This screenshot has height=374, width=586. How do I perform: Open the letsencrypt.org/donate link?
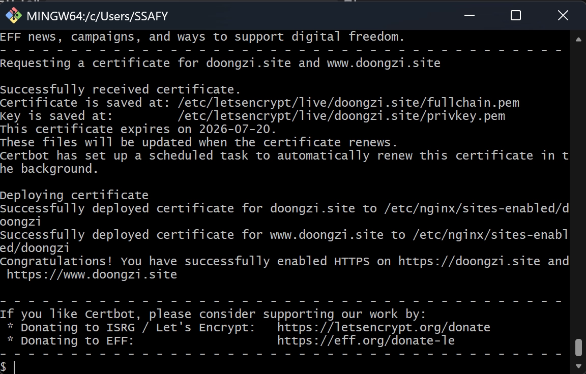point(384,328)
